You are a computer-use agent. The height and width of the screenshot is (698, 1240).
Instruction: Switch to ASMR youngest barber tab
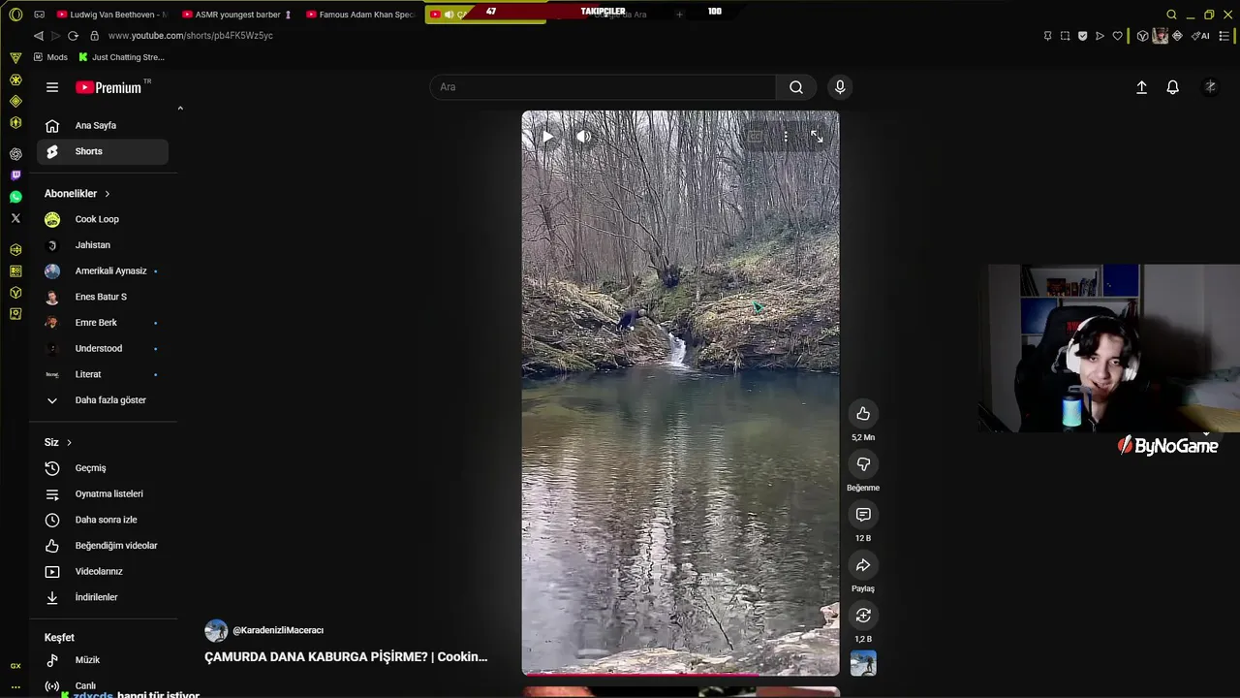237,15
